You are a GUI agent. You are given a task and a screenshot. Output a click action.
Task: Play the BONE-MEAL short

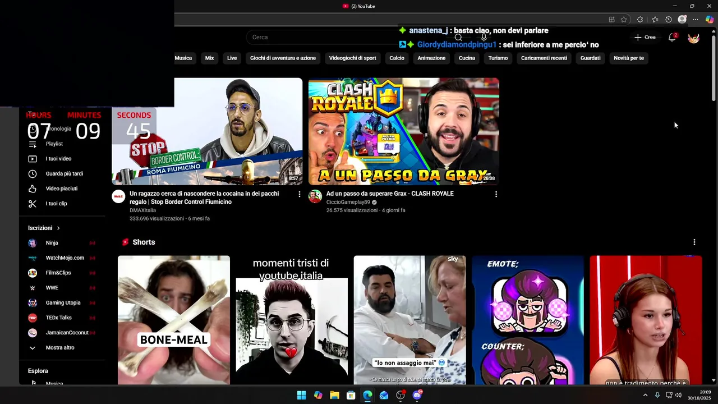click(x=174, y=320)
